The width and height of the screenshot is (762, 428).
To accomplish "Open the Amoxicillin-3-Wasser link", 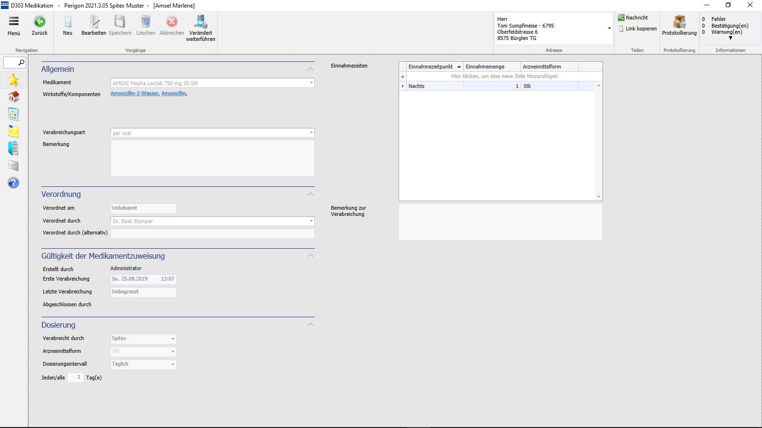I will (x=134, y=94).
